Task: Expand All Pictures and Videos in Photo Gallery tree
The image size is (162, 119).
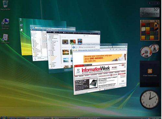Action: pos(48,35)
